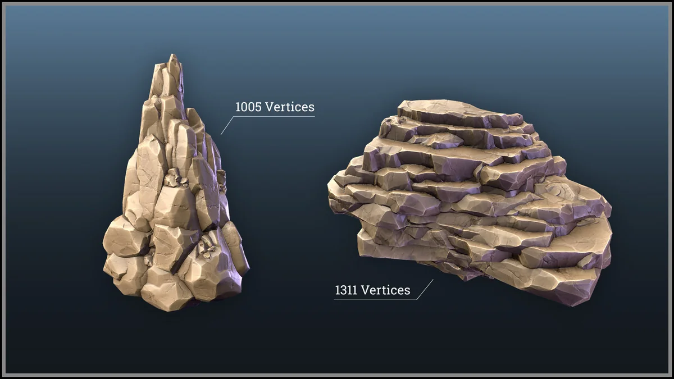Screen dimensions: 674x379
Task: Click the small rubble cluster mid-spire rock
Action: (176, 179)
